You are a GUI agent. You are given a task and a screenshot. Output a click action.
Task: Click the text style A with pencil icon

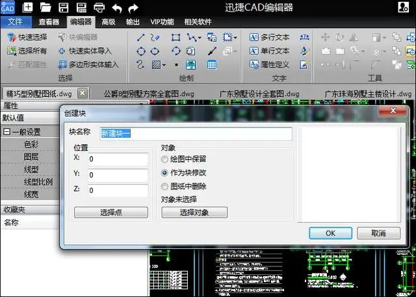[305, 51]
